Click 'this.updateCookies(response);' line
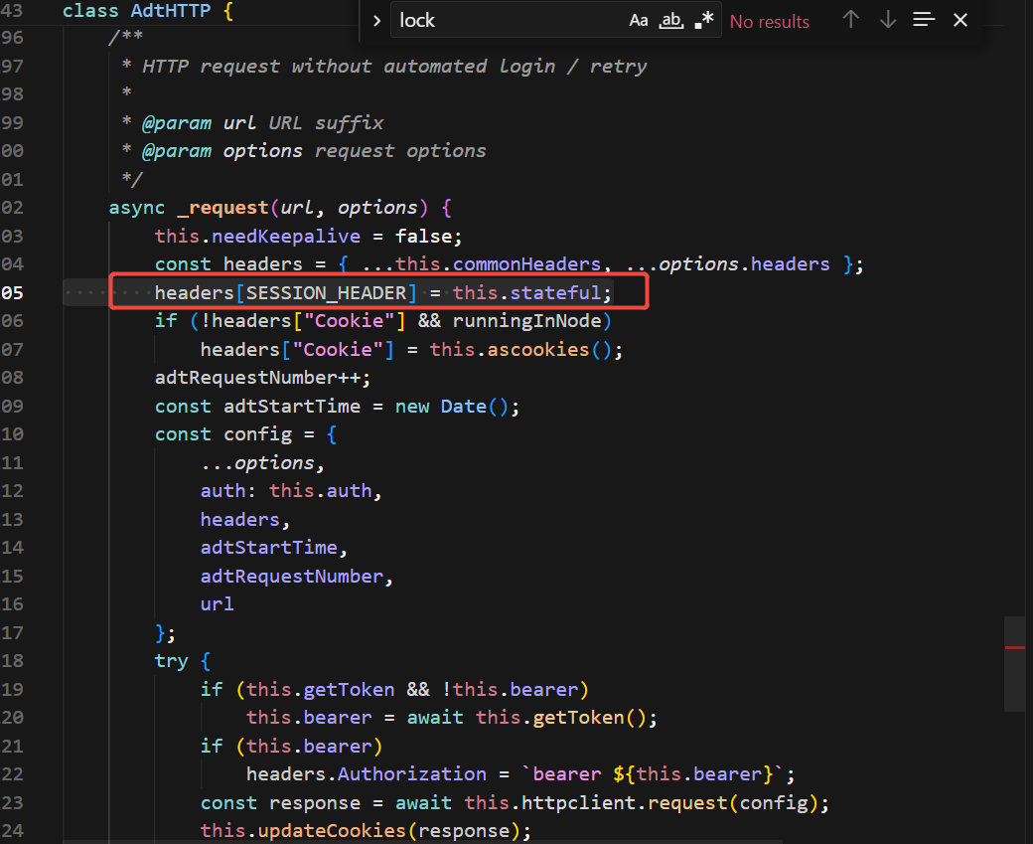 point(366,831)
